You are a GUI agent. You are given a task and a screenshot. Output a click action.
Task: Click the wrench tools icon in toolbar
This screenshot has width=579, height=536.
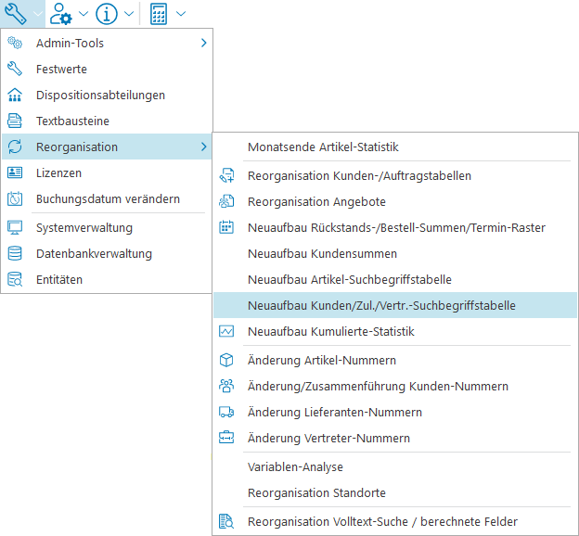click(16, 14)
